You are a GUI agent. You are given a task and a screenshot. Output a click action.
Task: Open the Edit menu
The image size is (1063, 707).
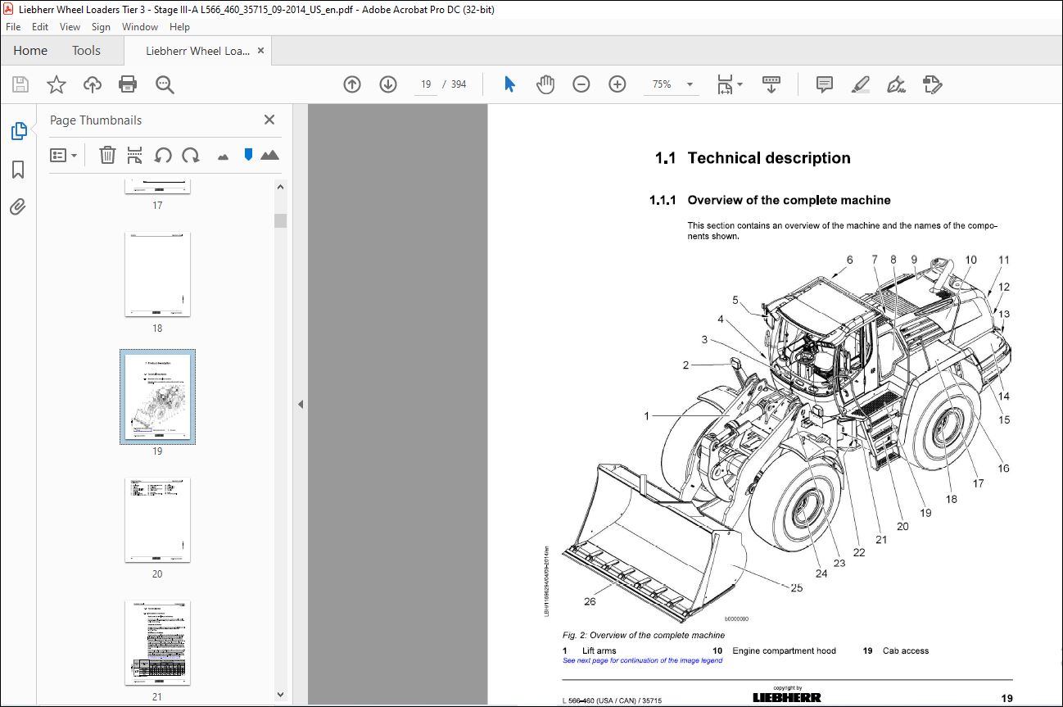[x=40, y=27]
